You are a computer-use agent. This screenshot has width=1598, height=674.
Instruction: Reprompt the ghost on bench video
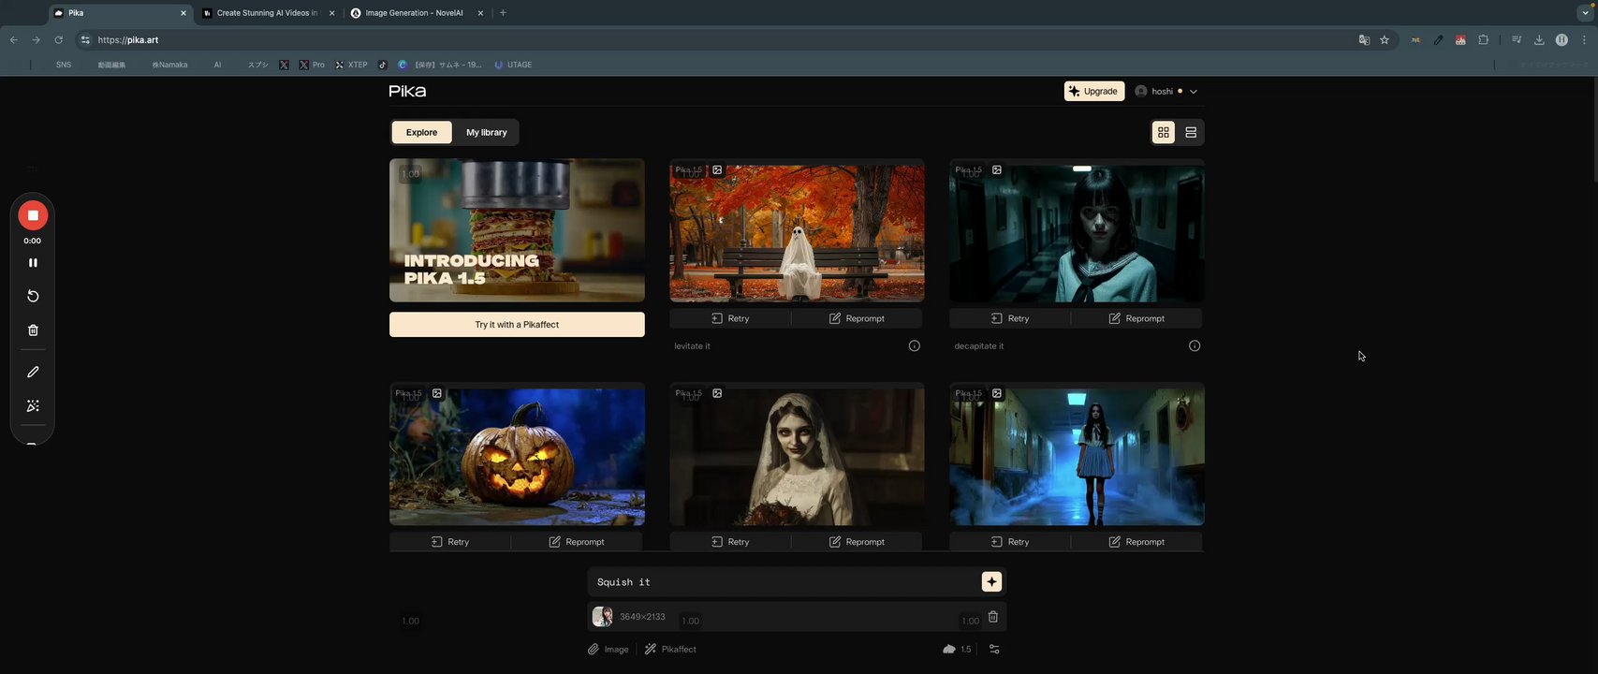coord(857,318)
